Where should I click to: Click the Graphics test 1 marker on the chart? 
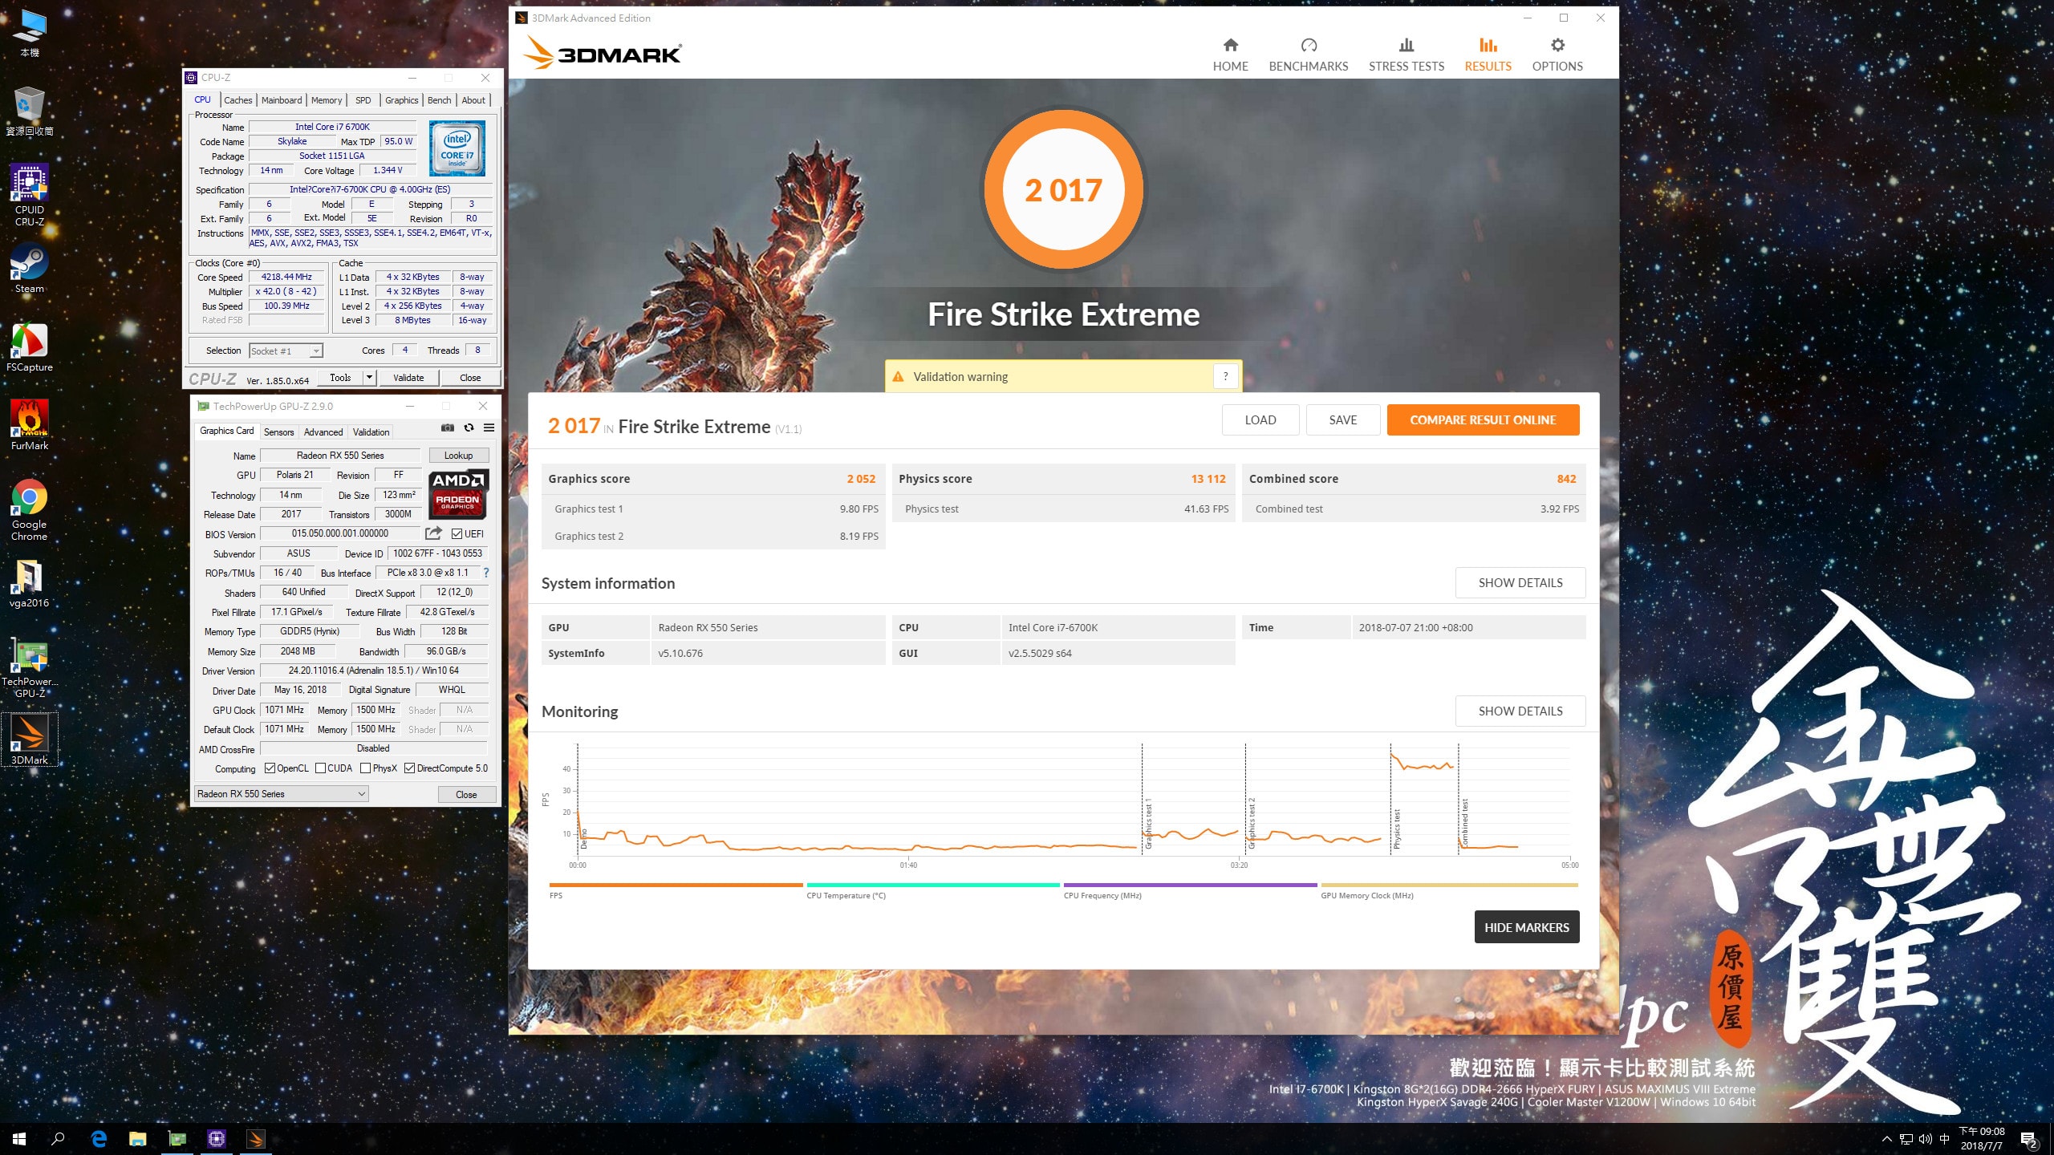pyautogui.click(x=1148, y=823)
